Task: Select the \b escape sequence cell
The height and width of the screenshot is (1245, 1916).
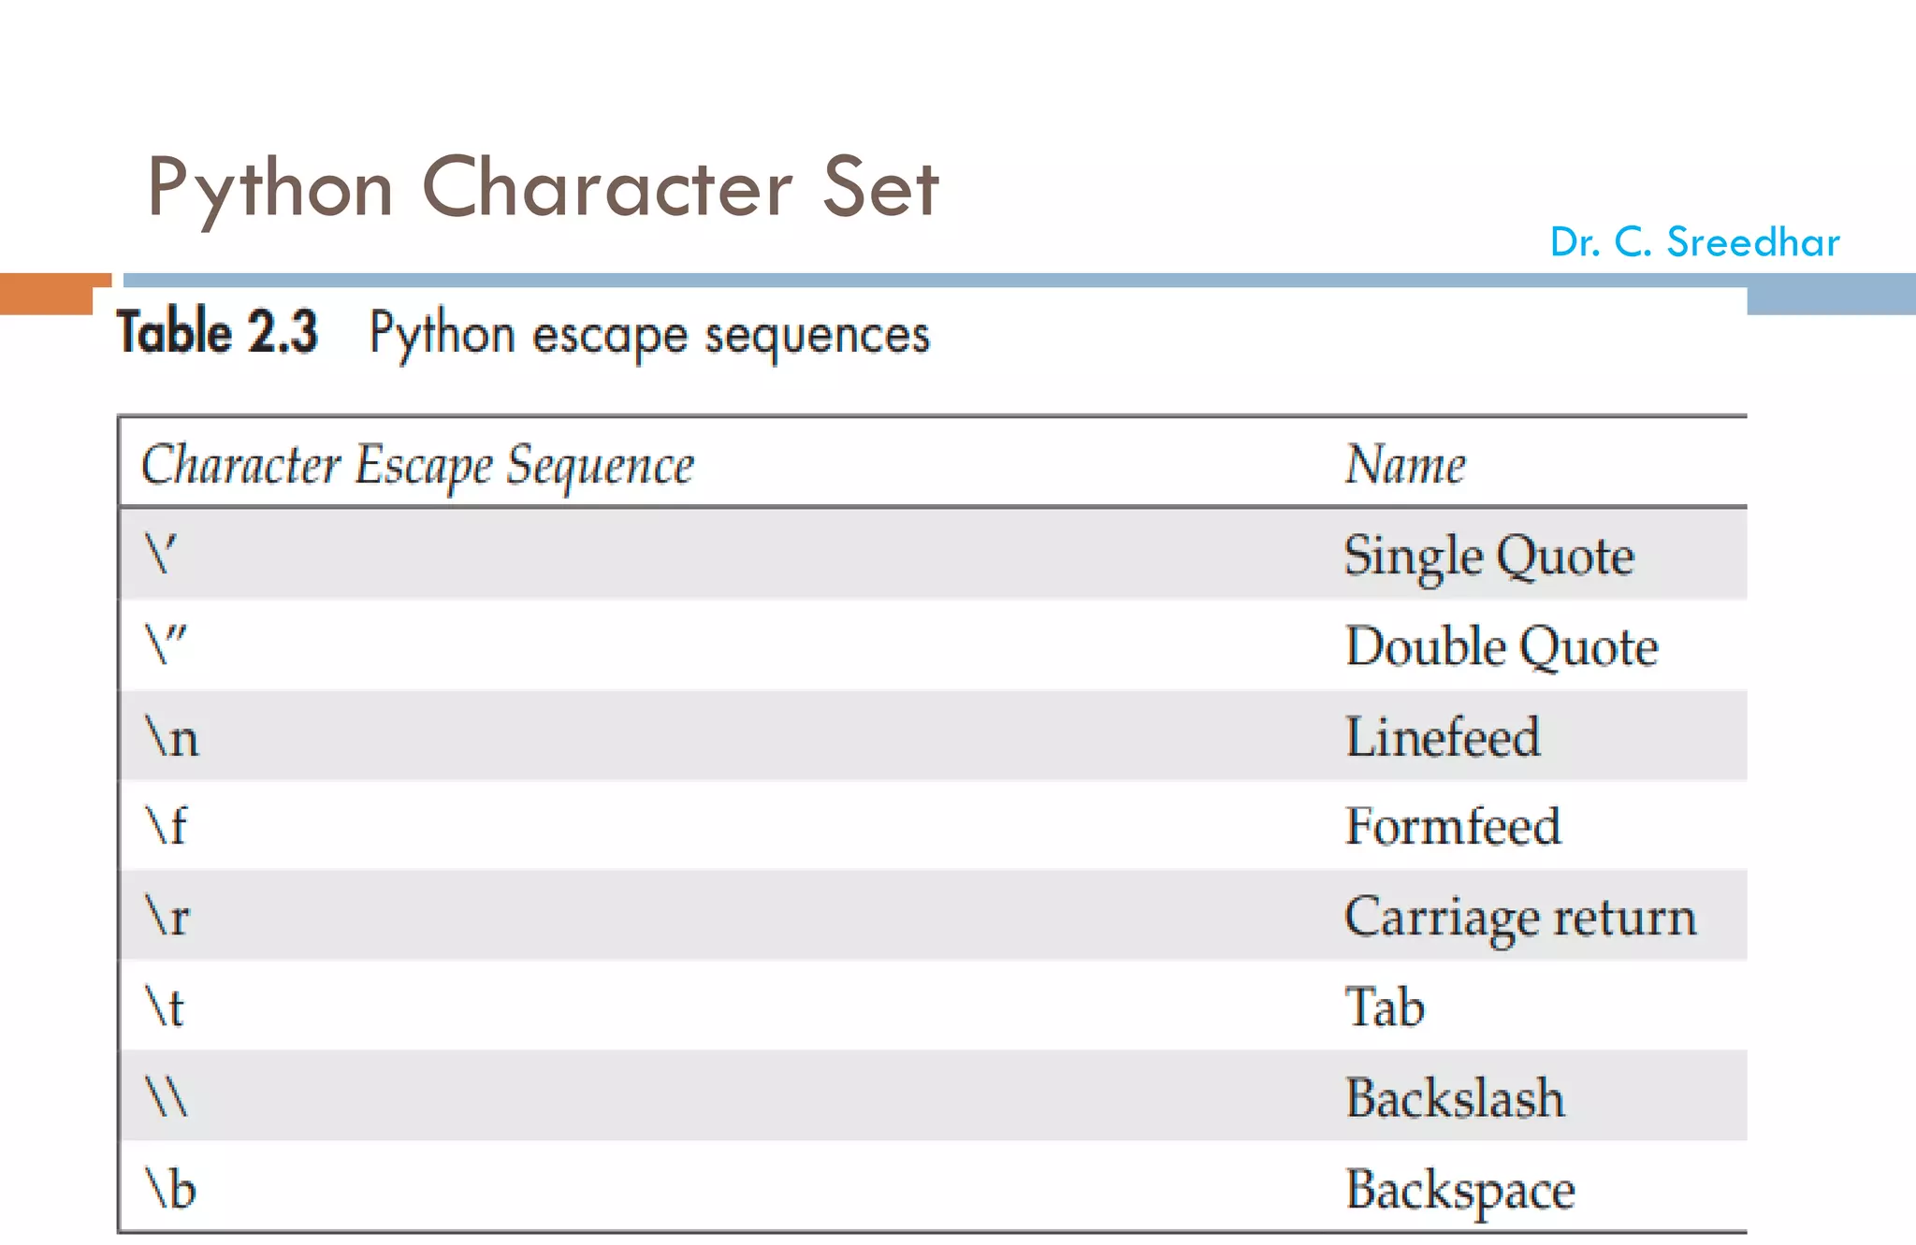Action: pos(170,1190)
